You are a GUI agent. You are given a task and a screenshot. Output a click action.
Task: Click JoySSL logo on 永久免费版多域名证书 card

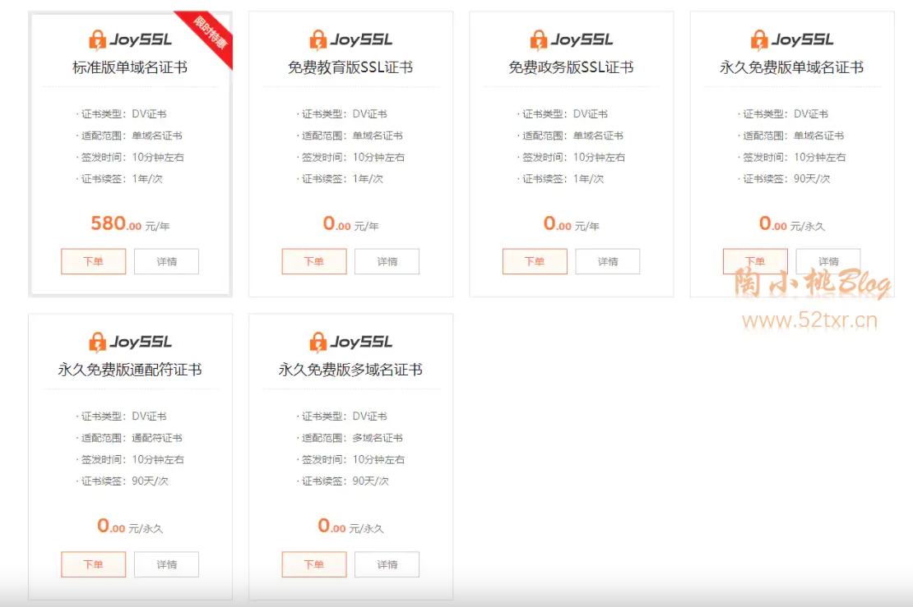pyautogui.click(x=350, y=343)
